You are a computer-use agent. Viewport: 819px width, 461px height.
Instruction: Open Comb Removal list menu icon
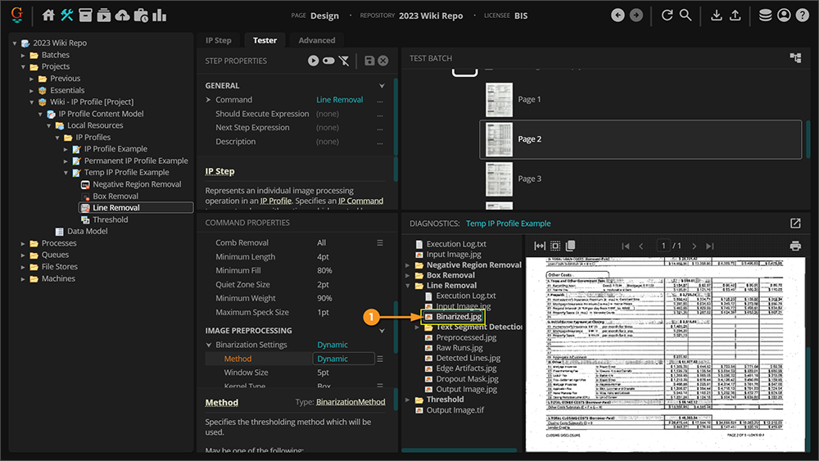[x=380, y=242]
